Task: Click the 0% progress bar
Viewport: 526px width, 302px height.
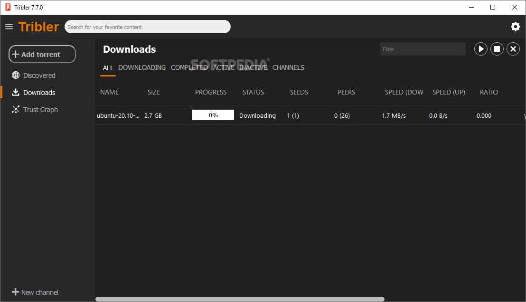Action: pos(213,115)
